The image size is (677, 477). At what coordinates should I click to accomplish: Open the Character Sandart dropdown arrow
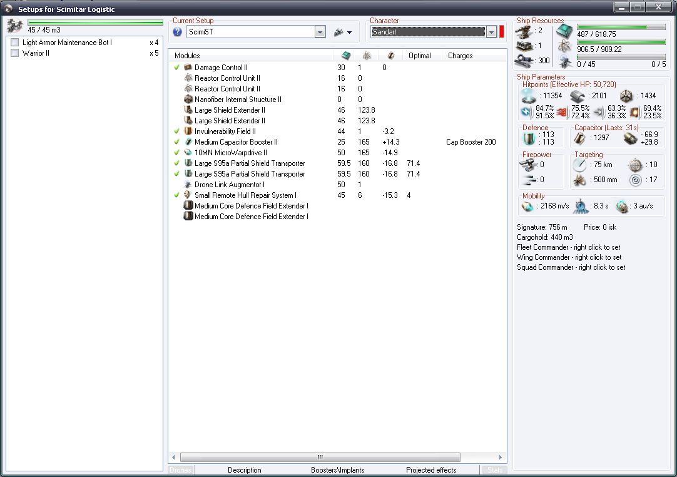click(491, 32)
